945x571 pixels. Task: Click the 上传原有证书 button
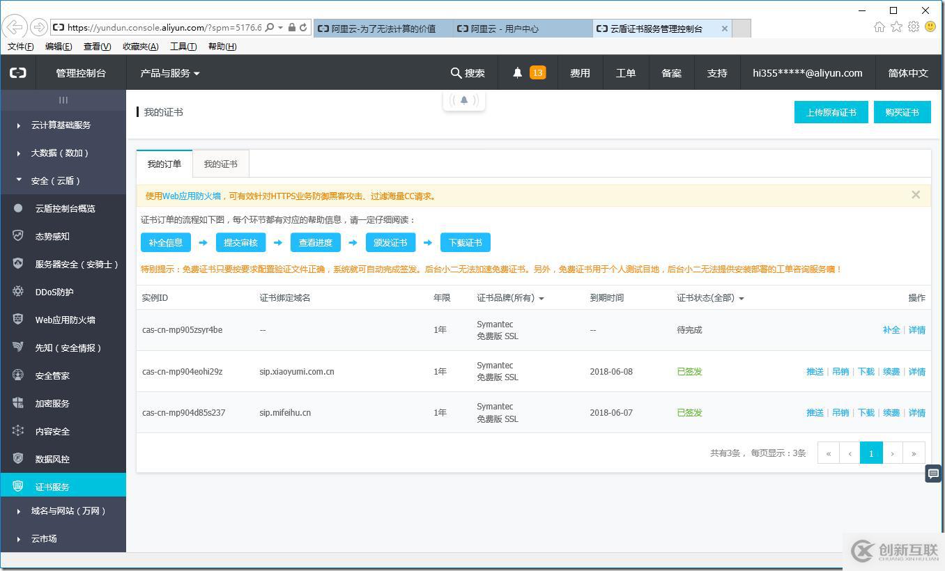[831, 112]
